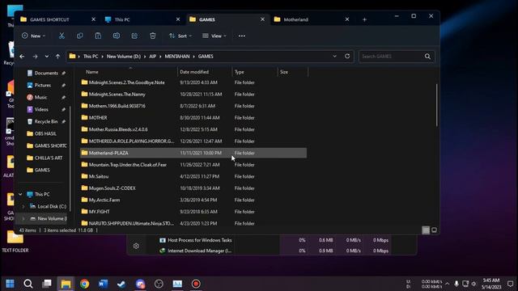Click New Volume (D:) breadcrumb
Screen dimensions: 518x291
pyautogui.click(x=124, y=57)
